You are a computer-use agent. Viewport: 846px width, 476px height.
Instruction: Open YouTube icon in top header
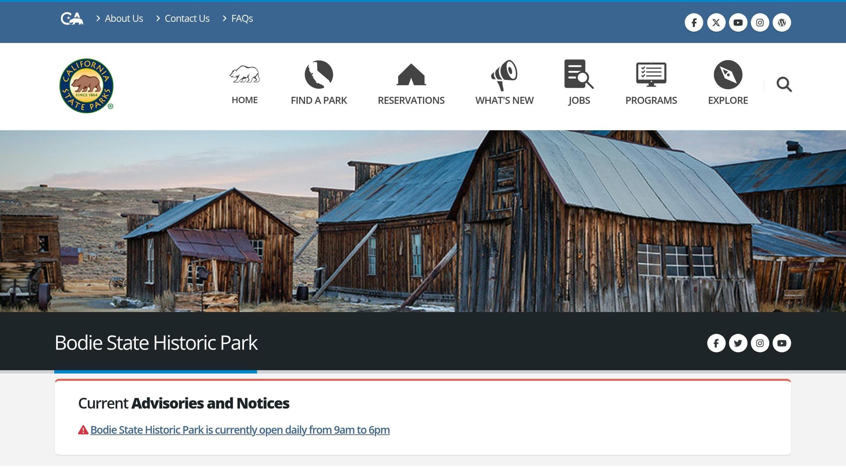(x=738, y=22)
